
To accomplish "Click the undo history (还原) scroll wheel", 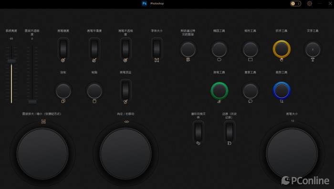I will (230, 131).
